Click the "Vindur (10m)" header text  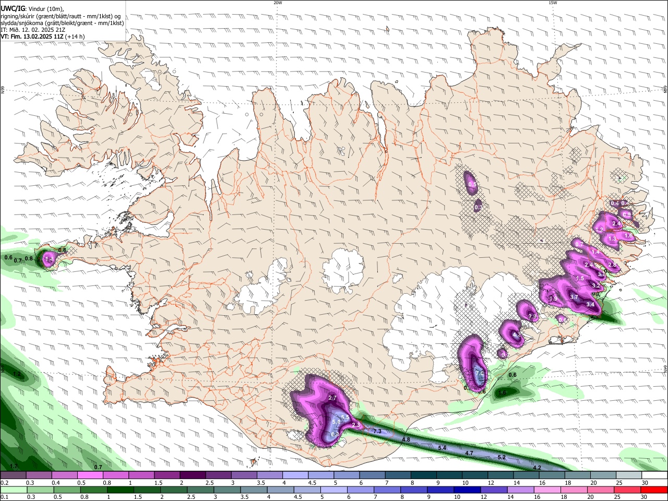(45, 9)
